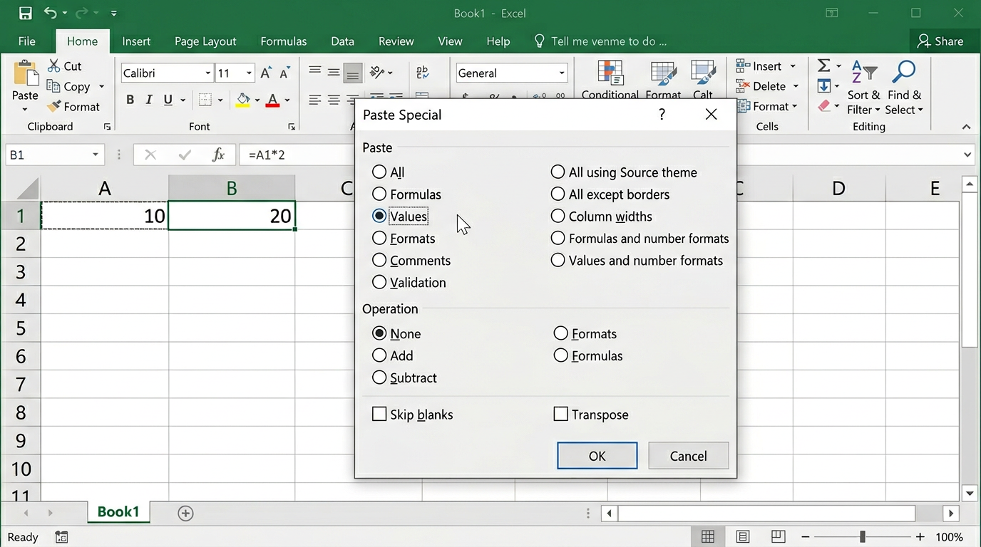Viewport: 981px width, 547px height.
Task: Click the Insert Function fx icon
Action: click(x=219, y=155)
